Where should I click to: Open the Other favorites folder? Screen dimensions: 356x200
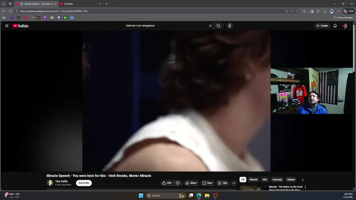point(343,18)
